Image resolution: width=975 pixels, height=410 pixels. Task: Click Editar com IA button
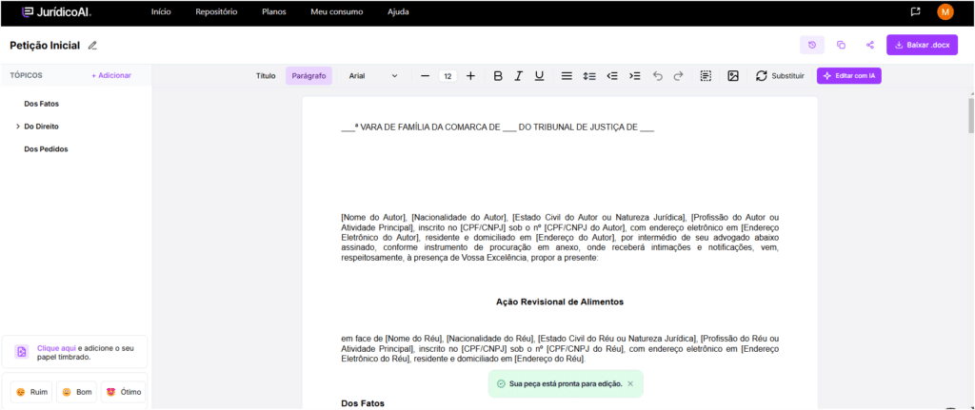(848, 76)
